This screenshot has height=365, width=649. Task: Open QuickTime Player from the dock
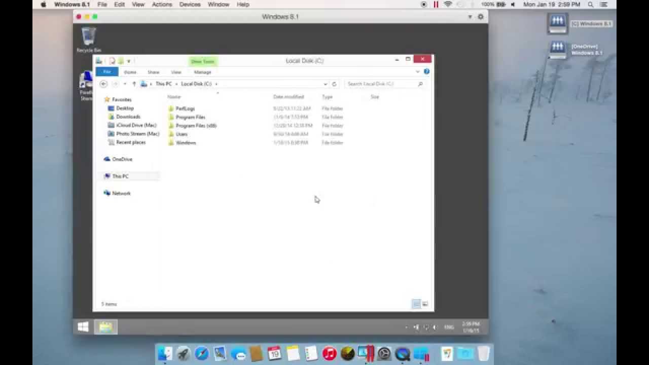pos(403,353)
